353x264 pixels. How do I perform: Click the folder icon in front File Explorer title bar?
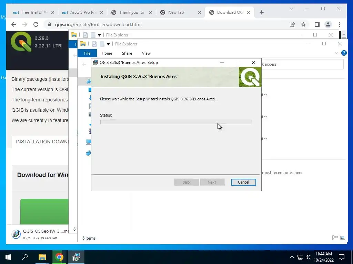tap(83, 44)
